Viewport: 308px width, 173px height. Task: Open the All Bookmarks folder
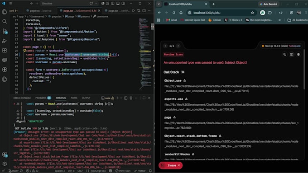[298, 20]
